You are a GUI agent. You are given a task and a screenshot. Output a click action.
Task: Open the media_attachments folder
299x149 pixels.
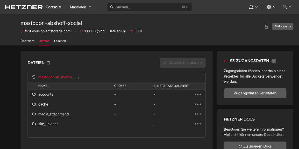54,114
